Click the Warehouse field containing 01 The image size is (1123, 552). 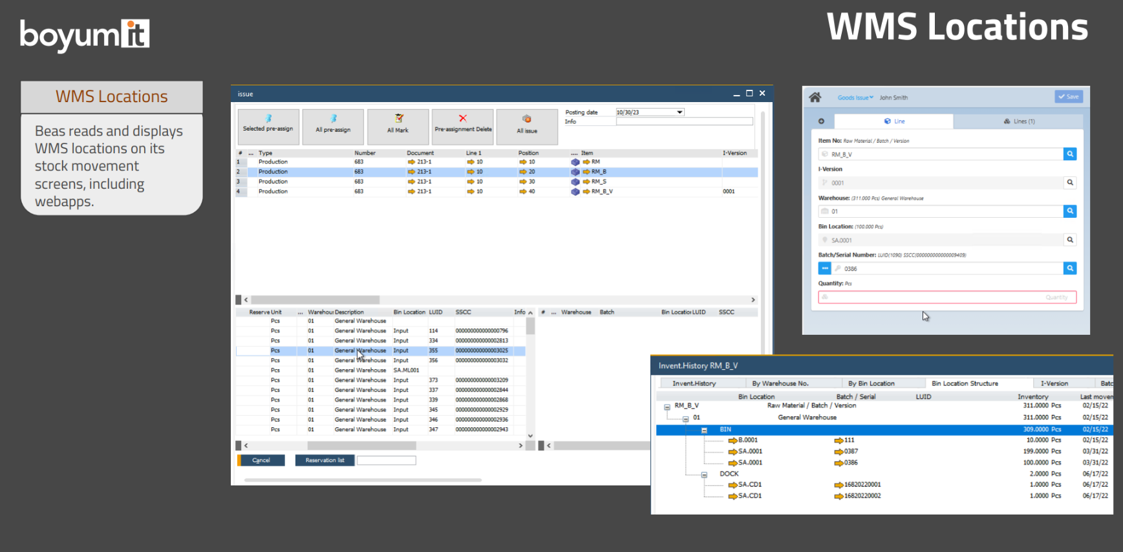[x=941, y=211]
